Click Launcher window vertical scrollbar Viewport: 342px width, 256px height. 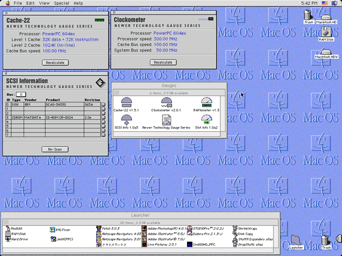click(x=276, y=236)
